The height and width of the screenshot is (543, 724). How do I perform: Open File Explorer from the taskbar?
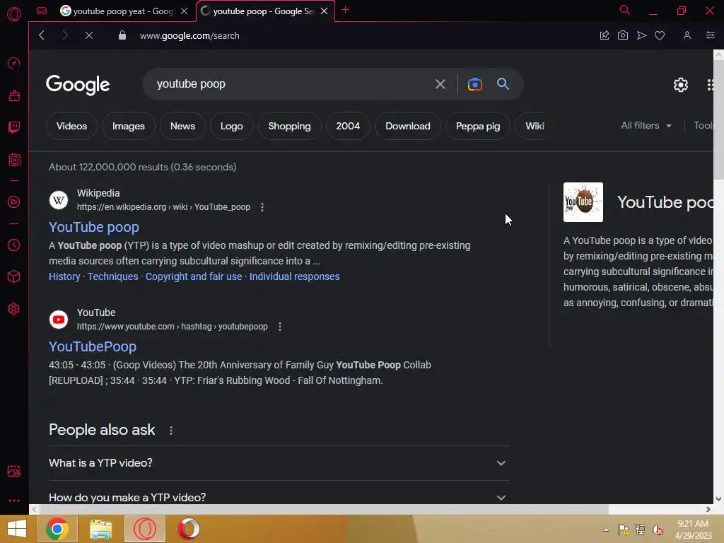tap(100, 530)
